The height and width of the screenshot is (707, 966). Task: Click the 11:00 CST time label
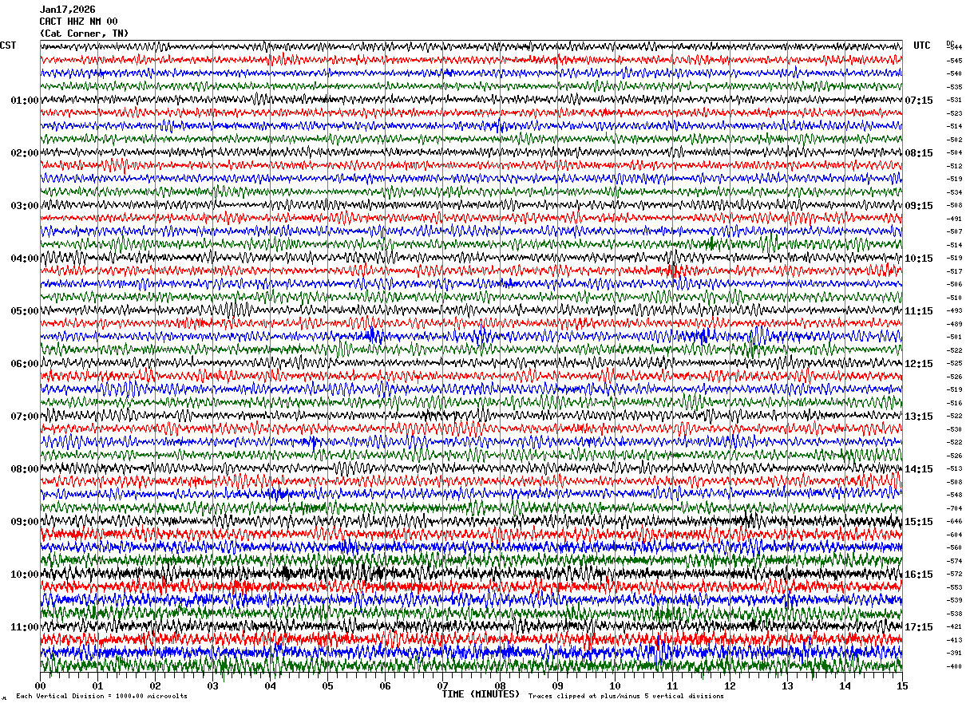coord(24,627)
